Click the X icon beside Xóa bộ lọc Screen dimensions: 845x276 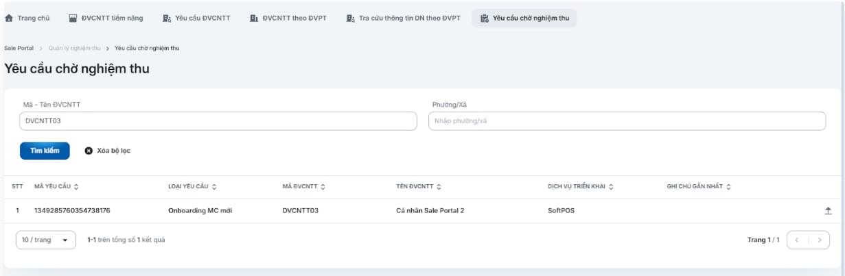[89, 151]
